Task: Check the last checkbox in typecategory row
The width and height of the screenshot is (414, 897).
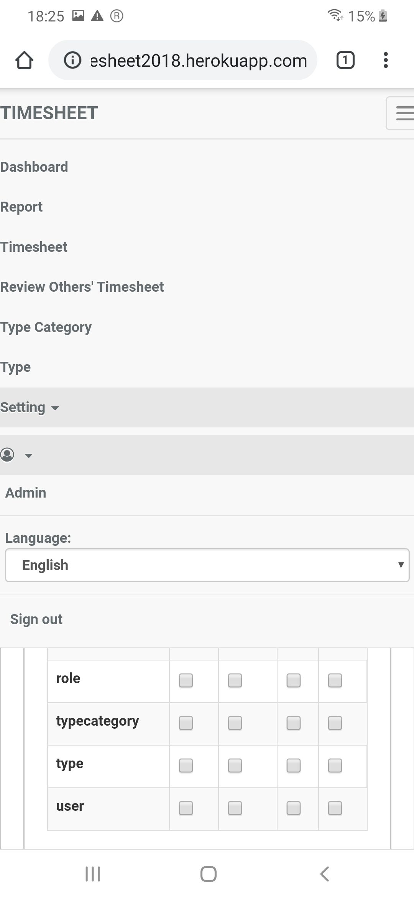Action: 335,723
